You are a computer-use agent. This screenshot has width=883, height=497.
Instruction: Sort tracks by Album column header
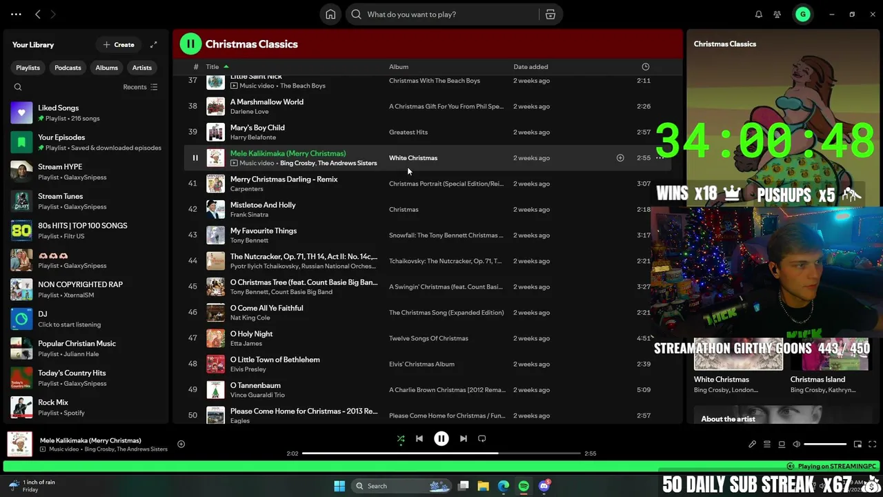(x=399, y=67)
